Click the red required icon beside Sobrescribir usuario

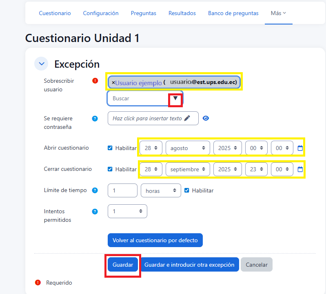point(95,81)
